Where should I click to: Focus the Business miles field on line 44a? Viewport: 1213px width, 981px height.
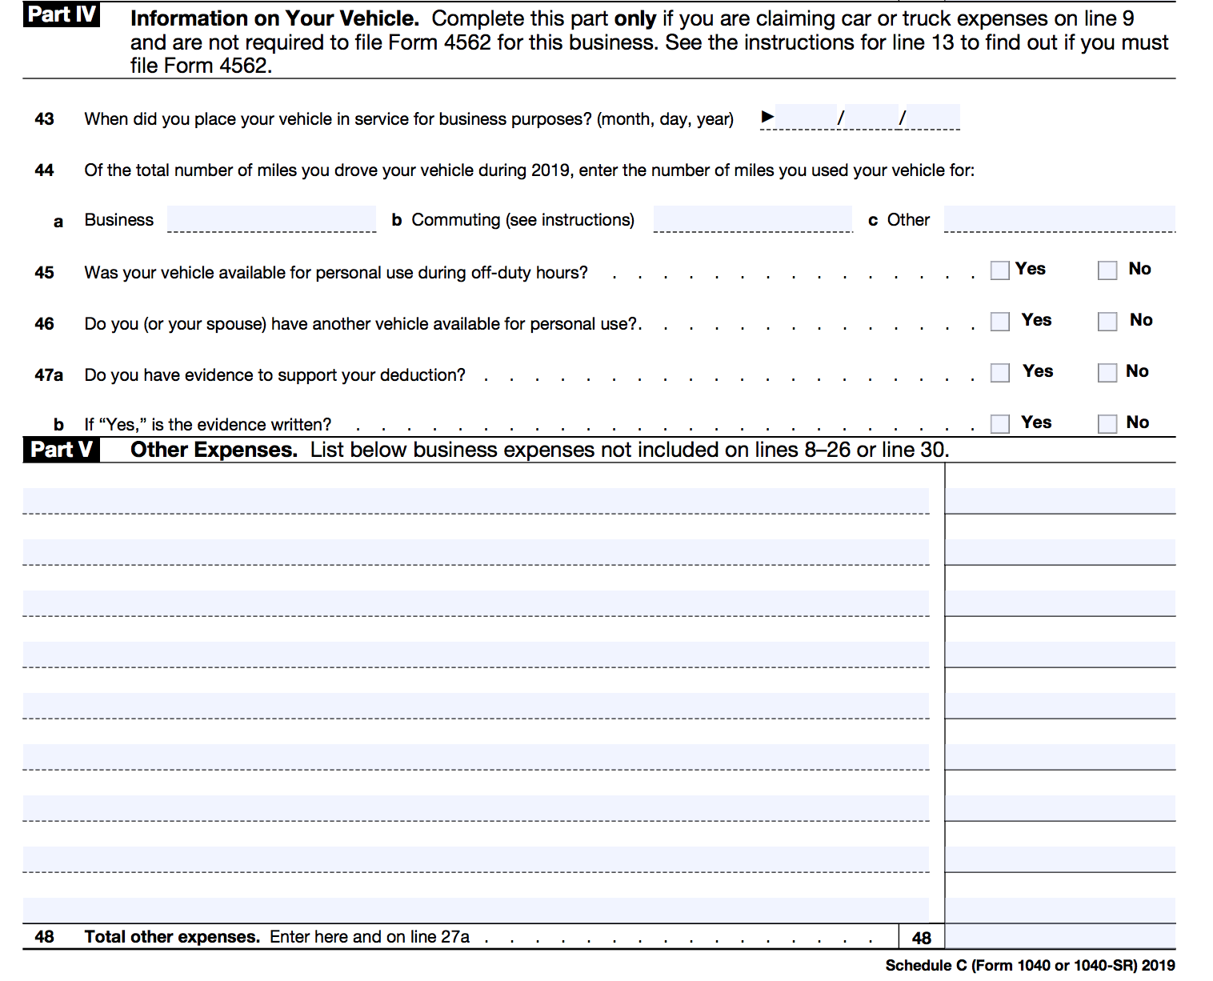click(x=271, y=219)
